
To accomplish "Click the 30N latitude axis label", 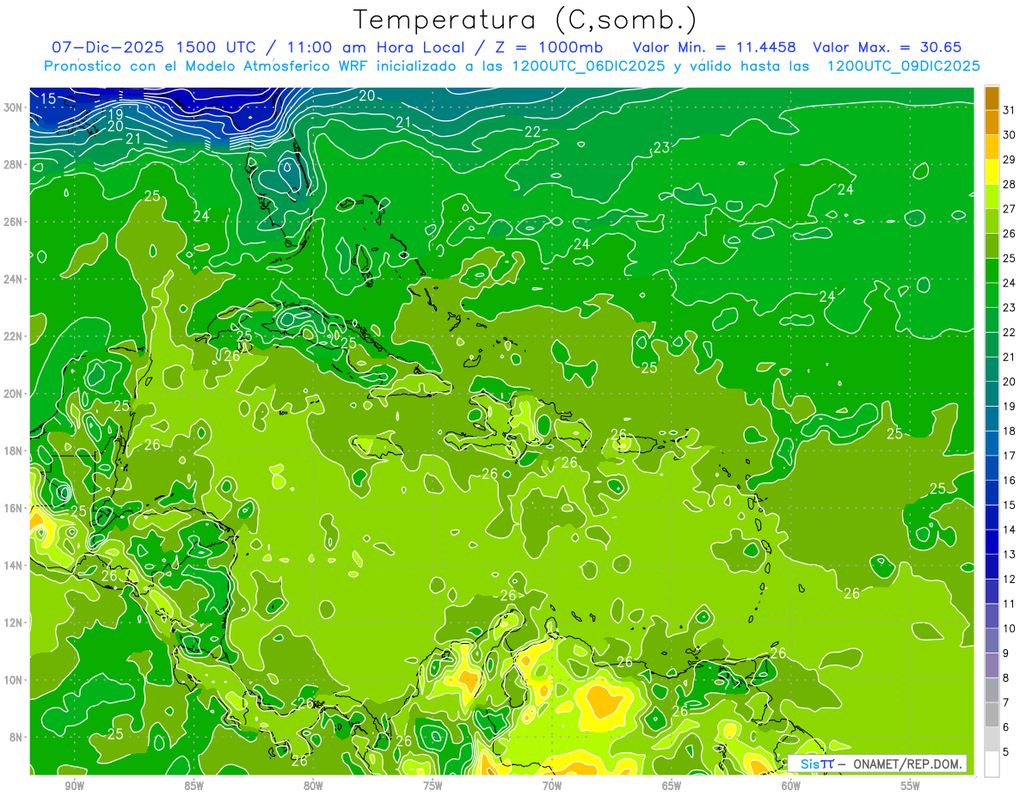I will tap(13, 107).
